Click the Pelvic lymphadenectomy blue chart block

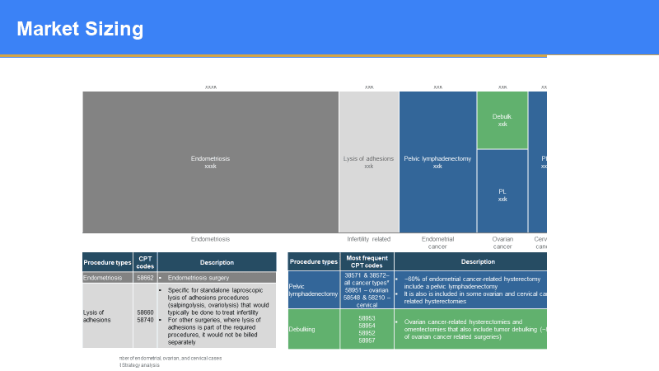coord(437,162)
